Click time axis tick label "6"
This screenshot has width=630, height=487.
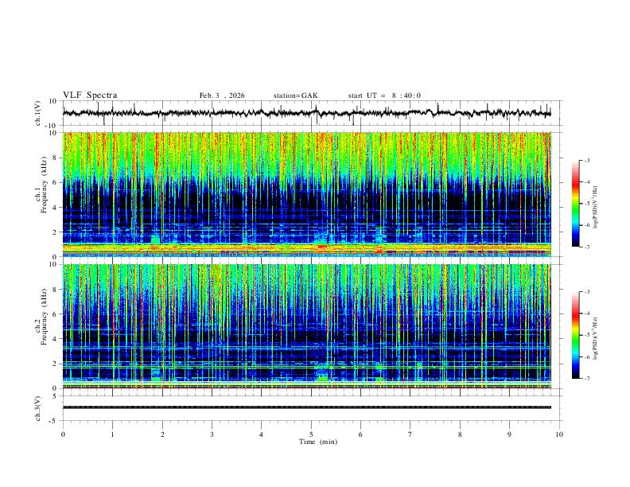360,434
